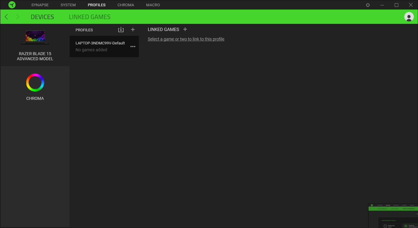Click the Chroma sidebar label
Screen dimensions: 418x228
[35, 98]
